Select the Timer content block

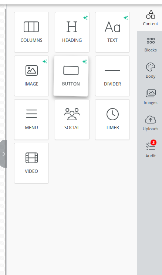pyautogui.click(x=112, y=120)
